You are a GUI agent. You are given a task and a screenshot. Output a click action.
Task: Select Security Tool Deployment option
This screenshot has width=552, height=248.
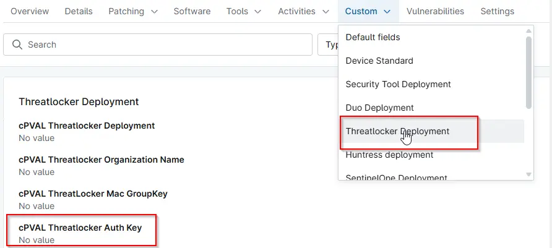click(x=398, y=84)
